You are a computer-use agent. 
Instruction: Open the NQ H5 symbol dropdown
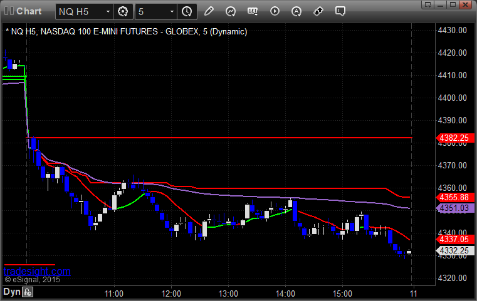pyautogui.click(x=84, y=12)
